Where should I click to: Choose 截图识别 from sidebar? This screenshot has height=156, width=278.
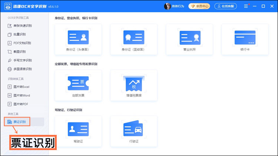click(x=17, y=52)
